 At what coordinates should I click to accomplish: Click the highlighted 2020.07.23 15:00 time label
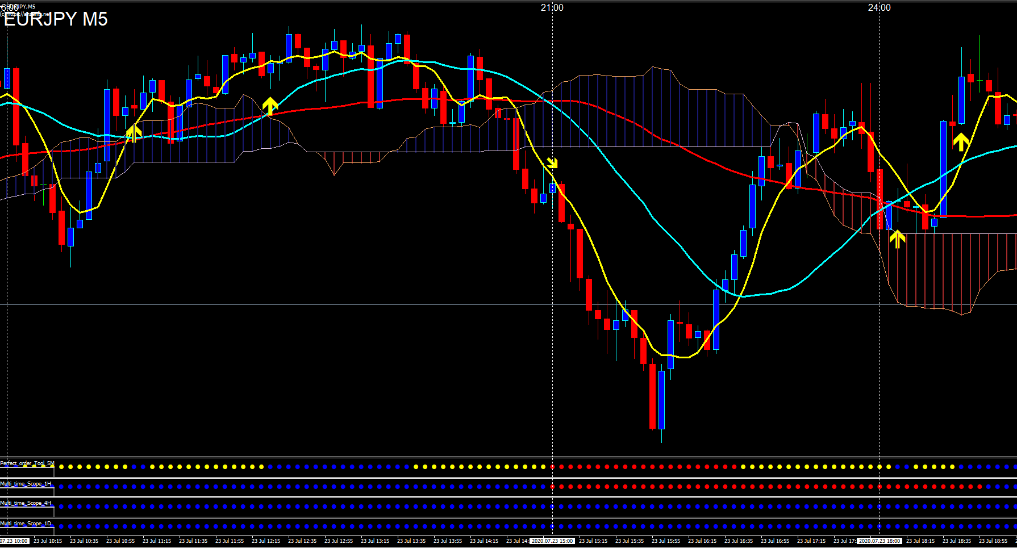[x=552, y=541]
